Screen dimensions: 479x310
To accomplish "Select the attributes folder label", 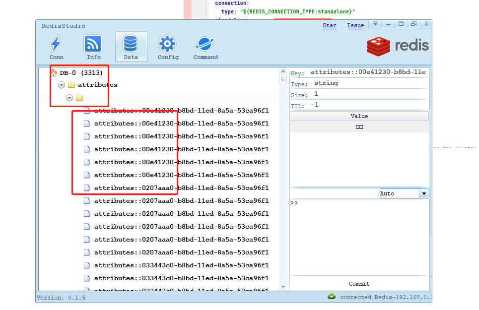I will pos(97,85).
